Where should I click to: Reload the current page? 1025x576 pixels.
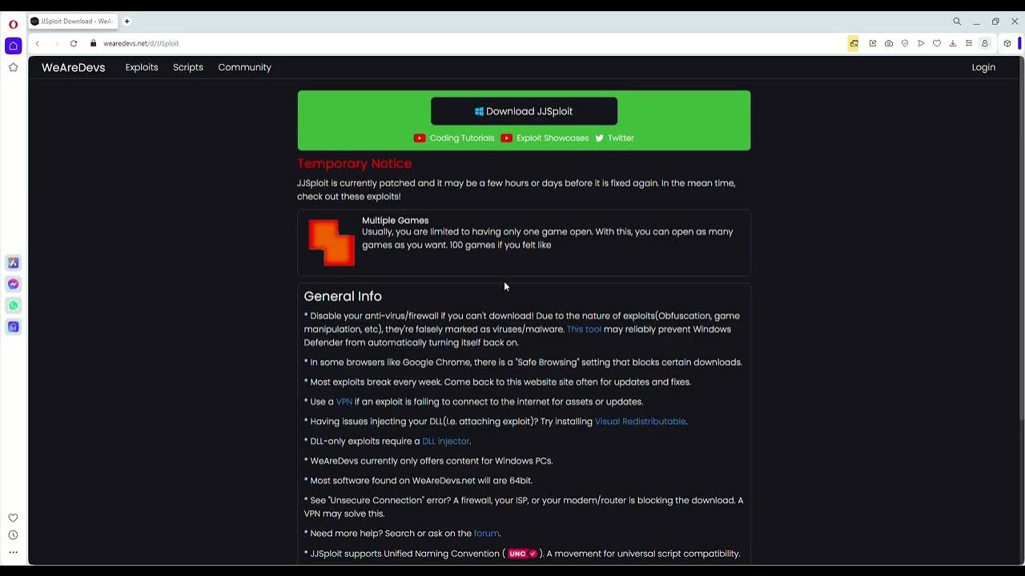tap(74, 43)
